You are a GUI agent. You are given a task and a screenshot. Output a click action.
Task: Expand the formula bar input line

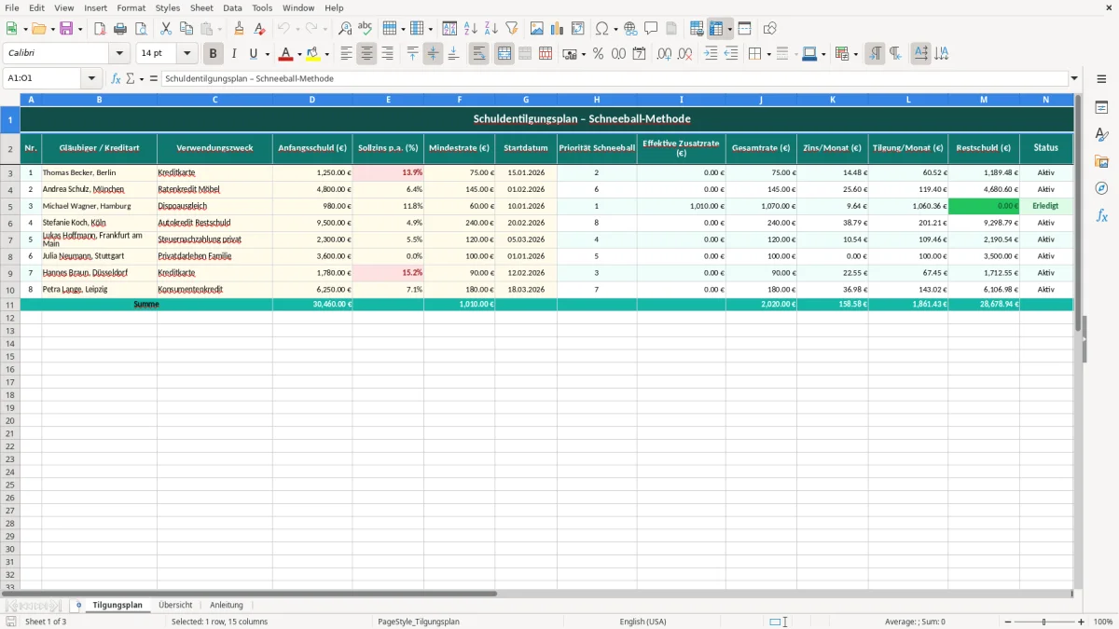coord(1074,78)
